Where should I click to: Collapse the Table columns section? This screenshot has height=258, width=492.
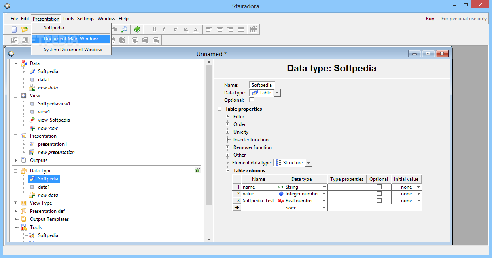228,170
